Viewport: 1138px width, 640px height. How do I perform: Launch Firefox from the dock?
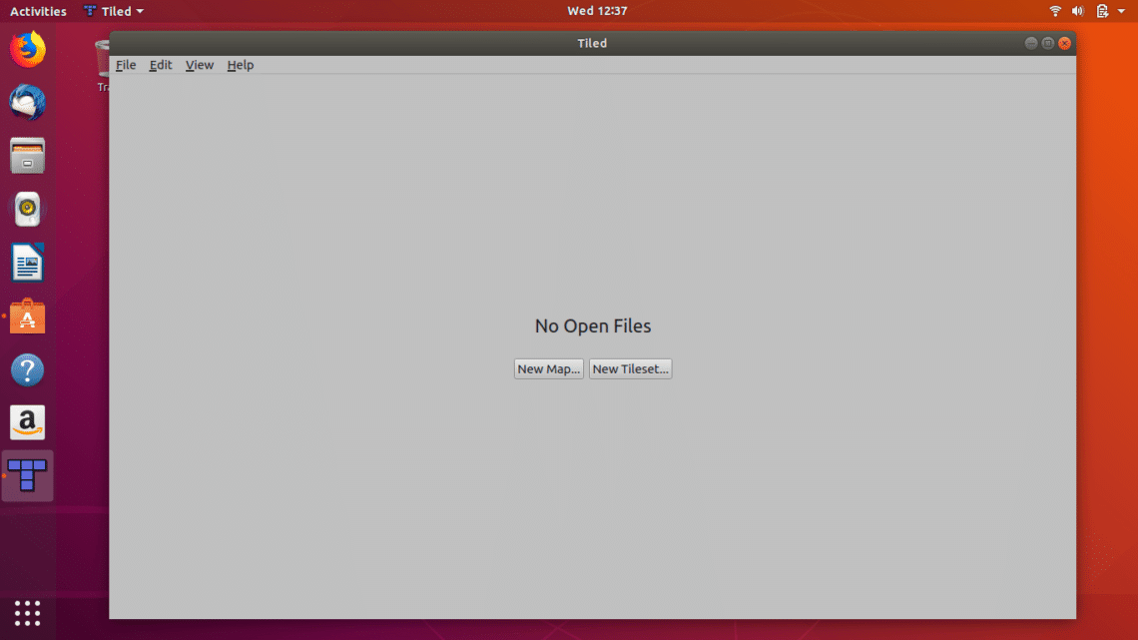pos(27,49)
